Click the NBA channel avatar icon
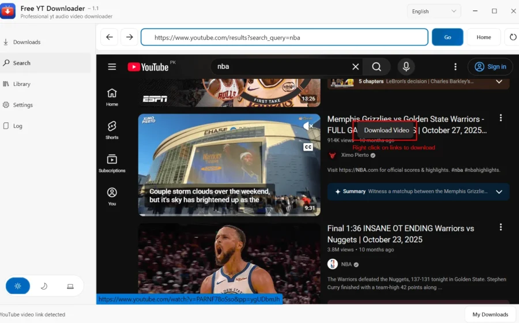The image size is (519, 323). pyautogui.click(x=332, y=264)
